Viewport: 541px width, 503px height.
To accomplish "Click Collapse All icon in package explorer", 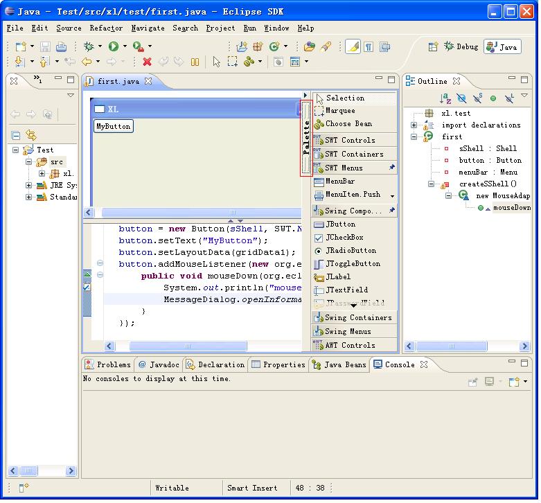I will pyautogui.click(x=15, y=135).
